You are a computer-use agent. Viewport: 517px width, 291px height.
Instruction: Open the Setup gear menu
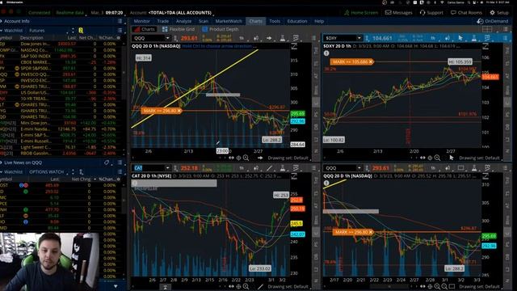[x=499, y=13]
